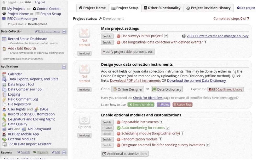This screenshot has width=256, height=160.
Task: Click the help icon for Use surveys
Action: click(166, 36)
